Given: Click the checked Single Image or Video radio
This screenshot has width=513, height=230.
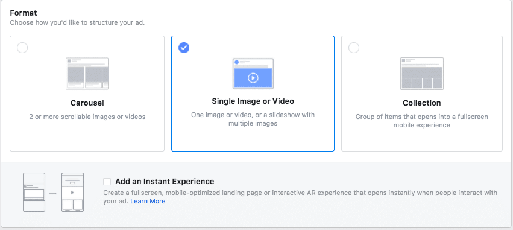Looking at the screenshot, I should pyautogui.click(x=184, y=48).
